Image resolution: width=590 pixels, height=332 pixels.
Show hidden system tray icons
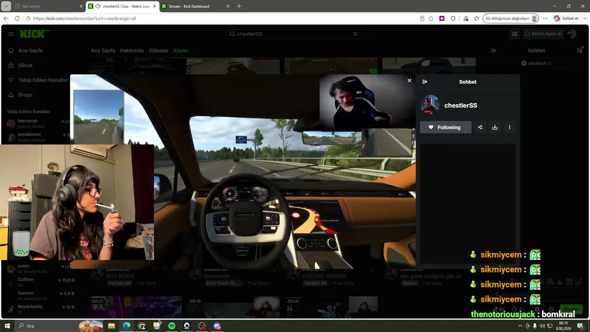pyautogui.click(x=520, y=326)
